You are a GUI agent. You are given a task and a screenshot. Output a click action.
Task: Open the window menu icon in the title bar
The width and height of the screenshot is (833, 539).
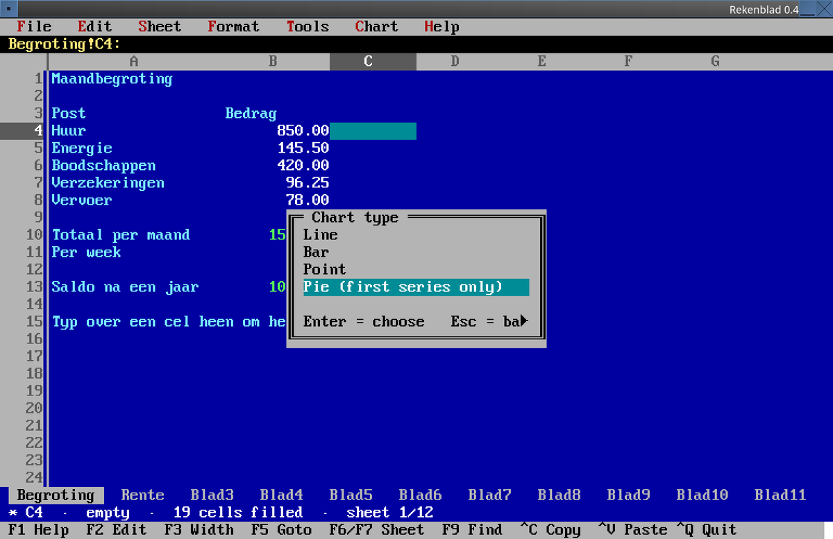click(10, 9)
